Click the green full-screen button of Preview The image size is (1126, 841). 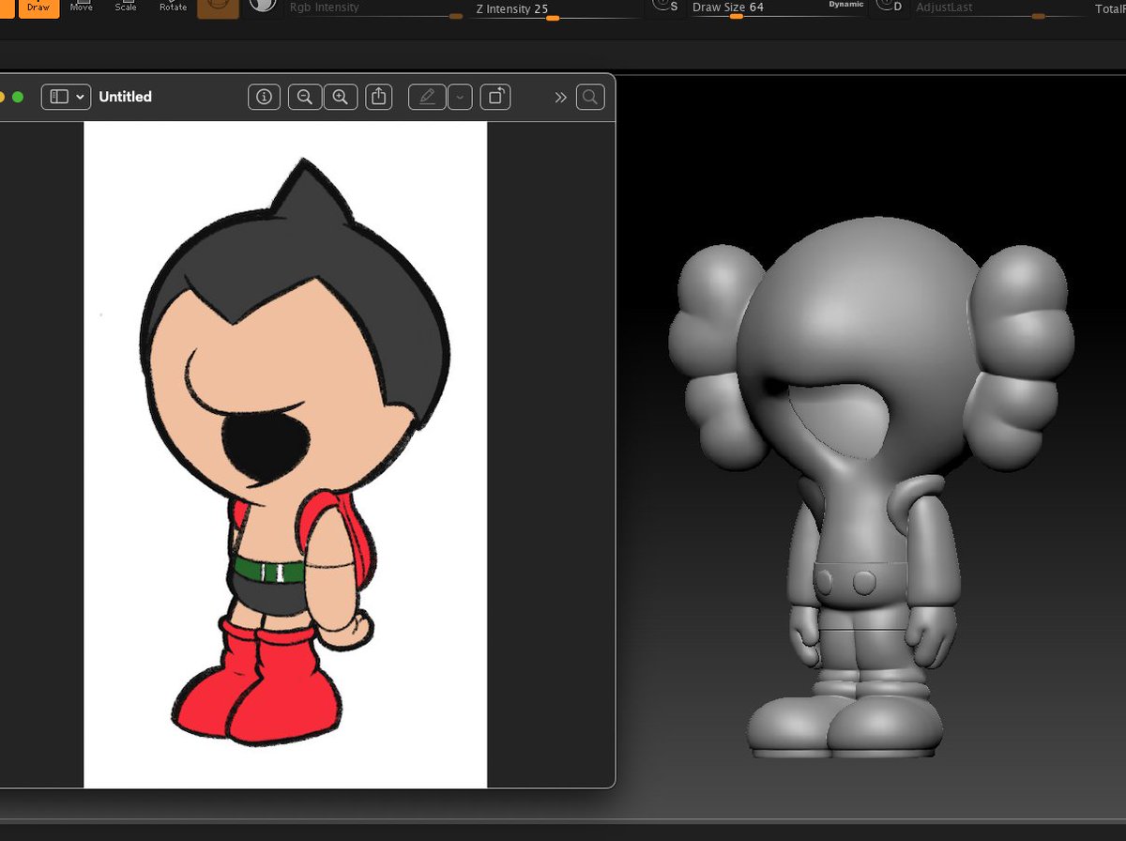point(18,97)
